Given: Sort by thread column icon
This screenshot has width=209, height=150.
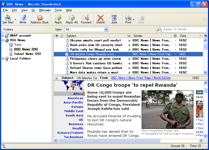Looking at the screenshot, I should 57,36.
